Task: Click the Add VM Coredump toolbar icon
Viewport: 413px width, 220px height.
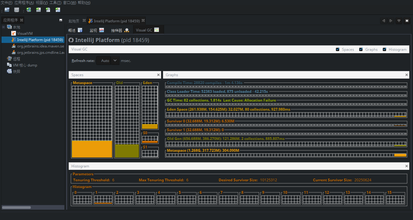Action: coord(48,10)
